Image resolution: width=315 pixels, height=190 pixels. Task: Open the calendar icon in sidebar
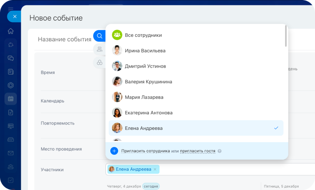[x=11, y=99]
